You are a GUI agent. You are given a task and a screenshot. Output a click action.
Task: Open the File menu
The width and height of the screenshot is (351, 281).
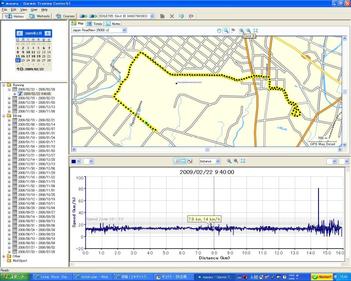point(4,10)
